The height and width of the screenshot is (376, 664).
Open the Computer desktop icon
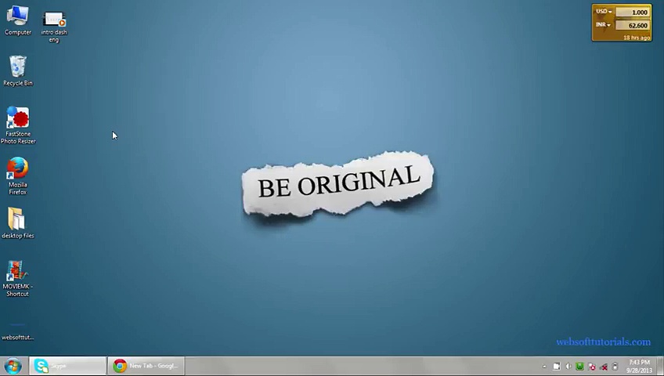pyautogui.click(x=18, y=20)
